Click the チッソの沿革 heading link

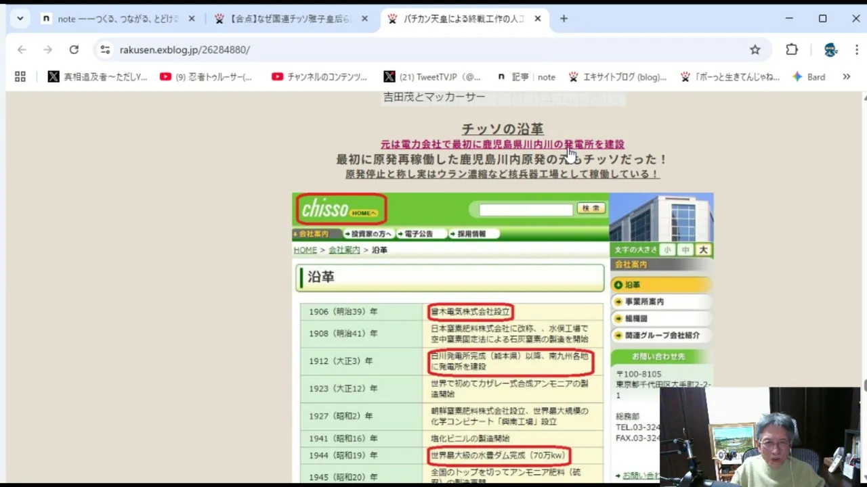(x=503, y=129)
